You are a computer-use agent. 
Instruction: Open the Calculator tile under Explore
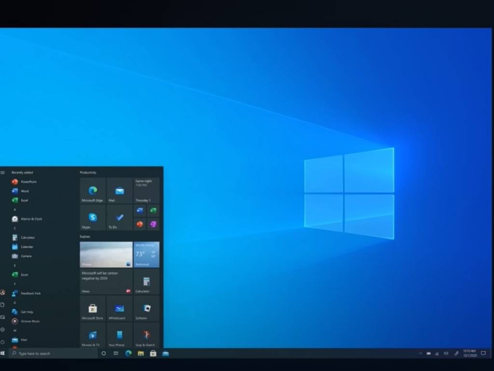[147, 282]
